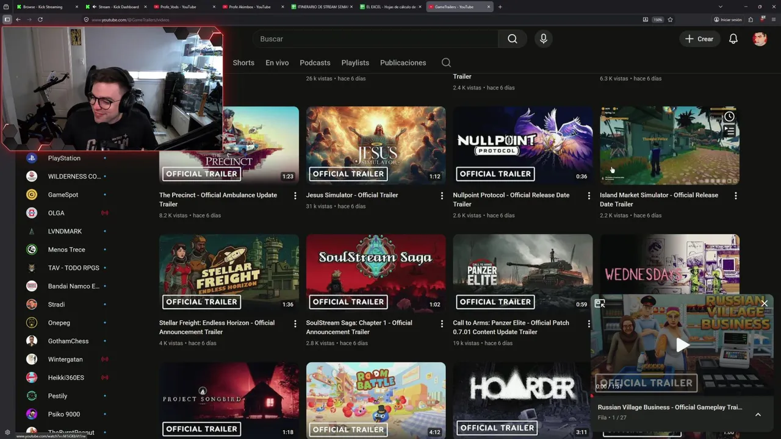The height and width of the screenshot is (439, 781).
Task: Add Island Market video to queue
Action: tap(729, 130)
